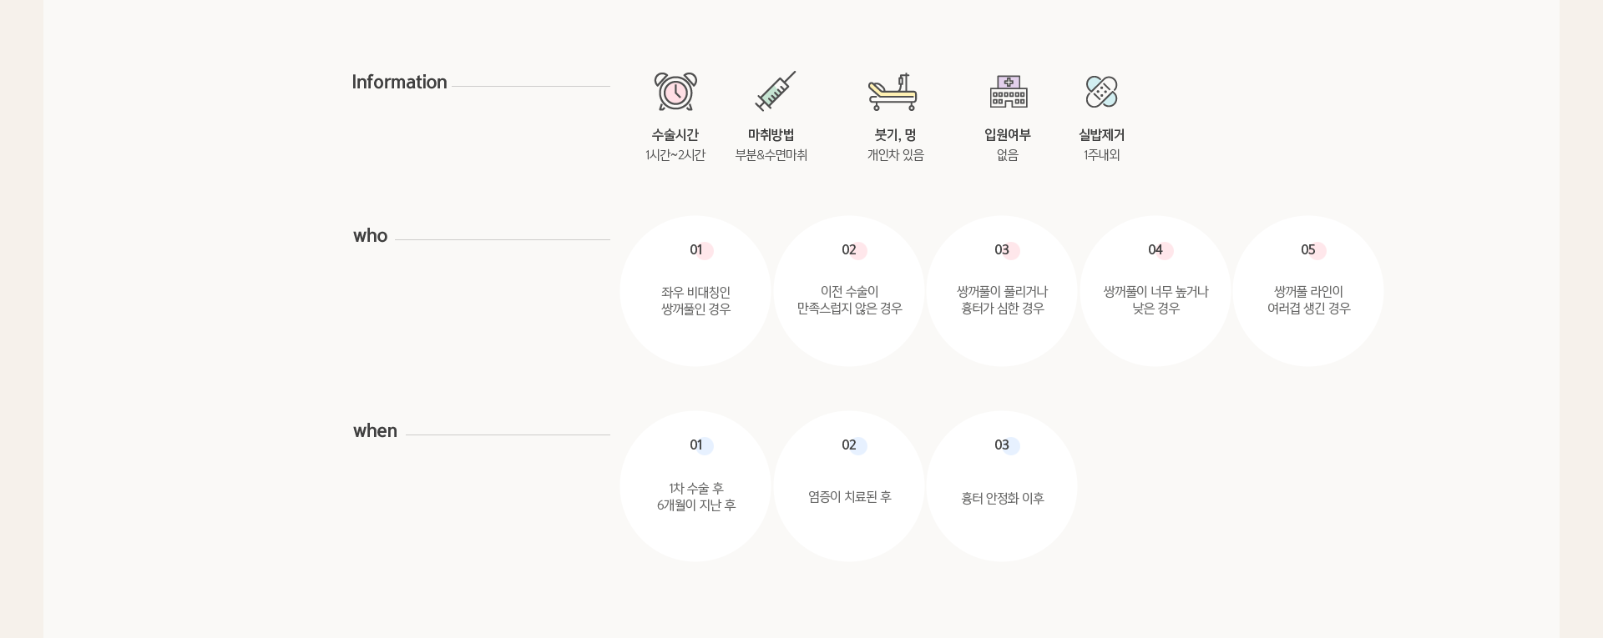The width and height of the screenshot is (1603, 638).
Task: Click the hospital building admission icon
Action: point(1009,92)
